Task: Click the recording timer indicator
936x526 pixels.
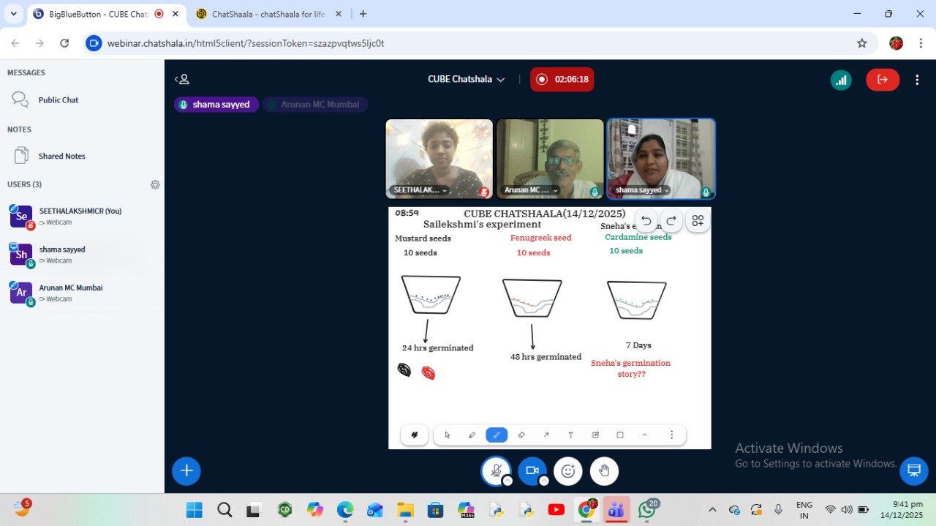Action: pyautogui.click(x=562, y=79)
